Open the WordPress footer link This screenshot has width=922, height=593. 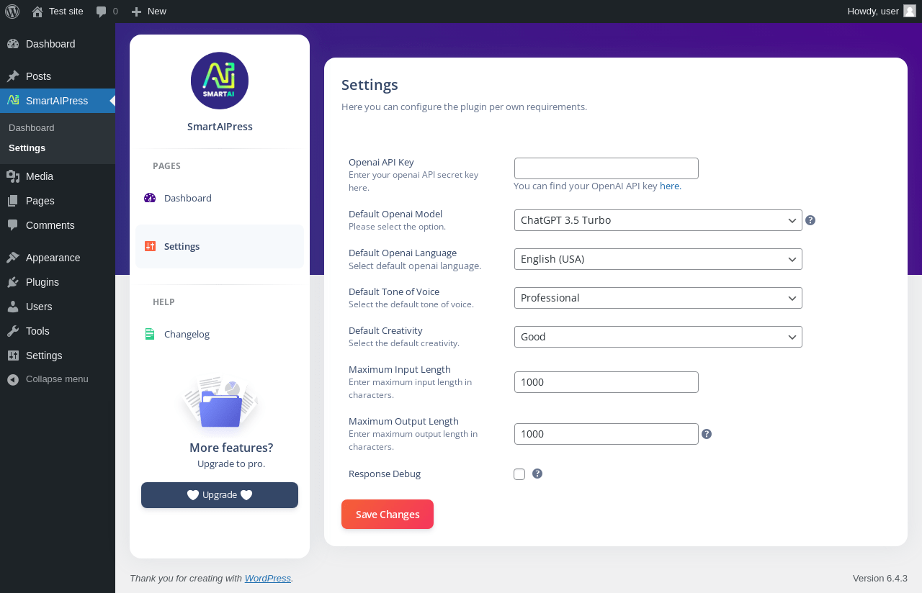point(268,579)
